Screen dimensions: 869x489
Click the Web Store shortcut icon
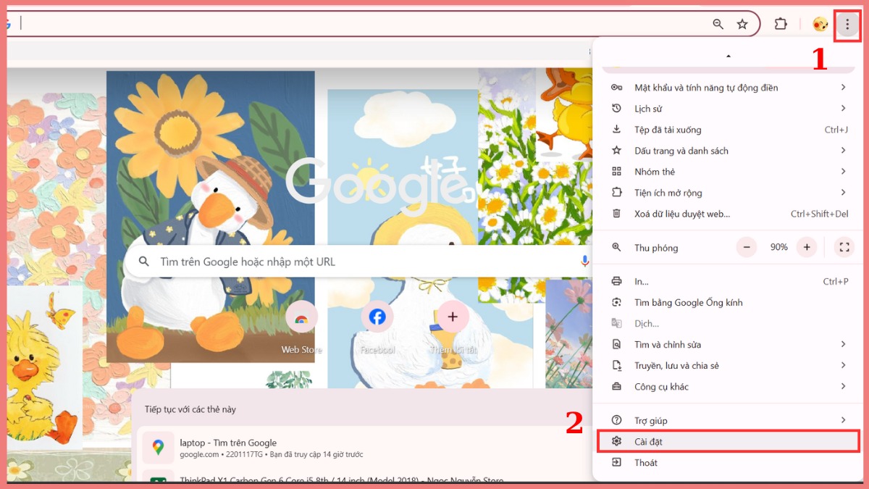point(301,317)
